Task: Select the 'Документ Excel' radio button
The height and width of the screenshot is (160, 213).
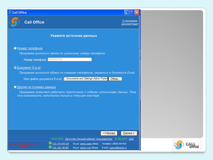Action: [15, 67]
